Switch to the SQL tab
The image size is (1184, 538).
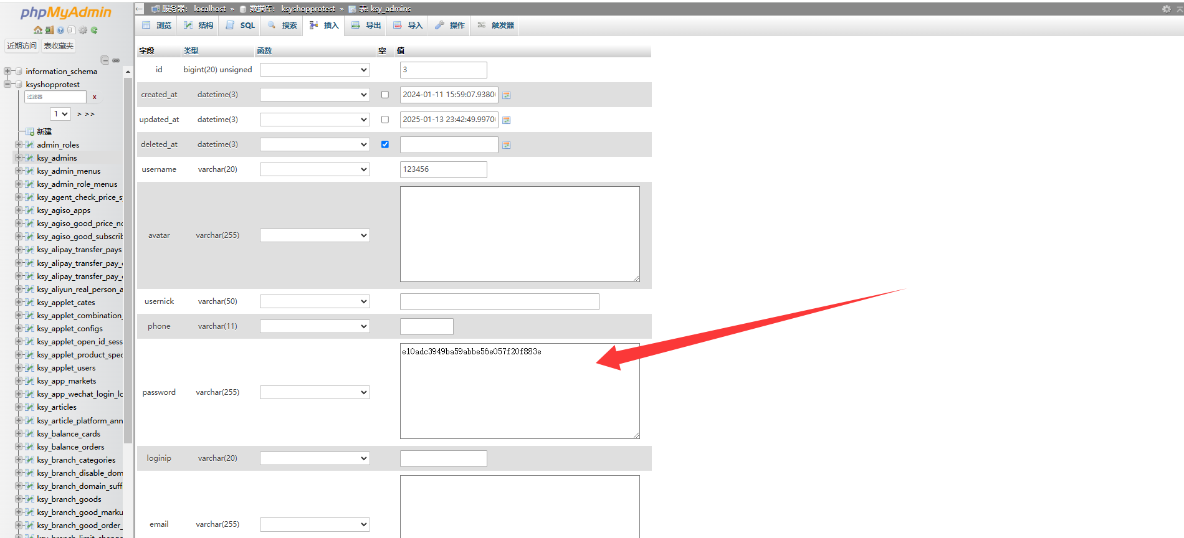[241, 26]
